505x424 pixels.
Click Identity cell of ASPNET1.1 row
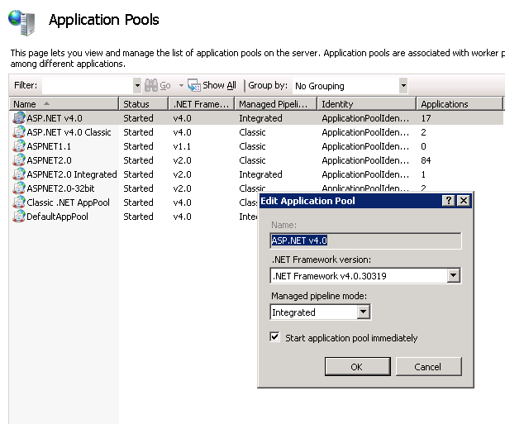(365, 146)
